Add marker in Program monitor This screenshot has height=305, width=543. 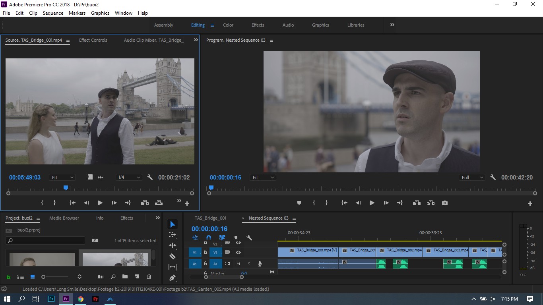[299, 203]
